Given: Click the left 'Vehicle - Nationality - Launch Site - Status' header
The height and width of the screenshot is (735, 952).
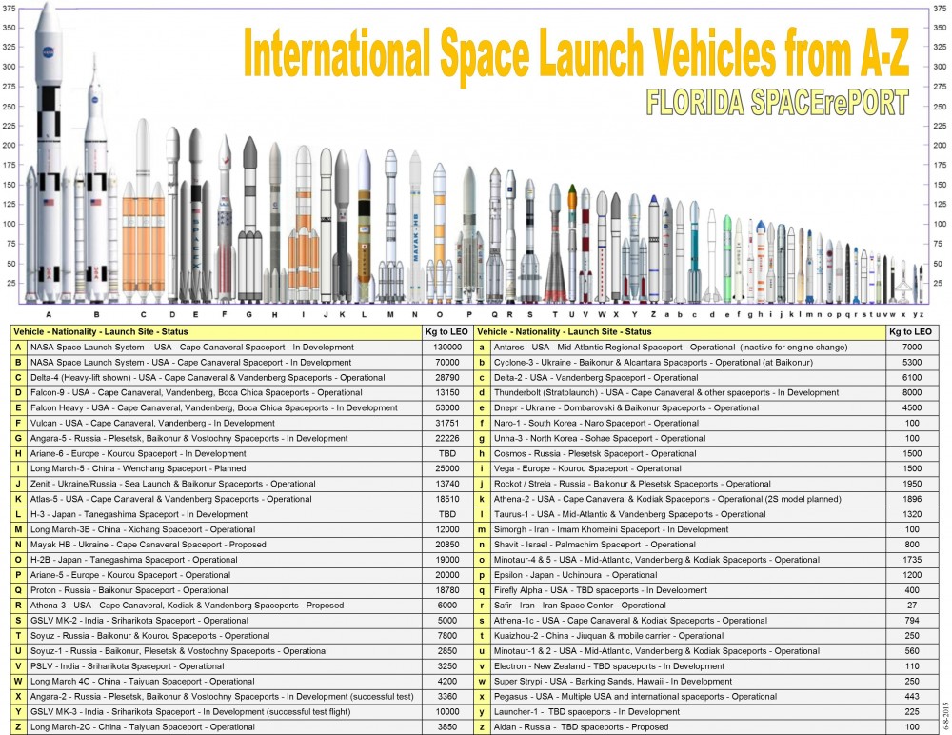Looking at the screenshot, I should point(101,331).
